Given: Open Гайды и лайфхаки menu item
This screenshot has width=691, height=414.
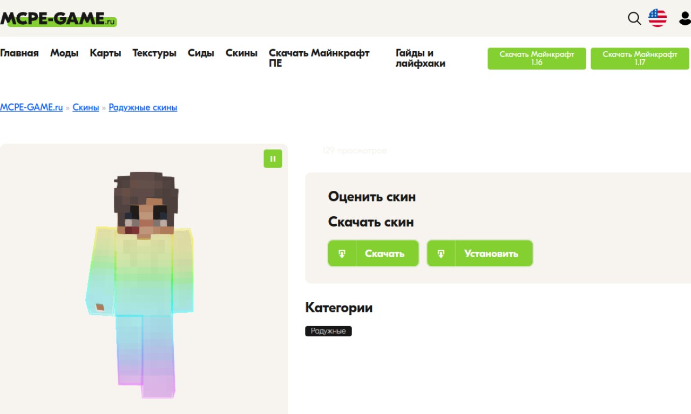Looking at the screenshot, I should coord(421,58).
